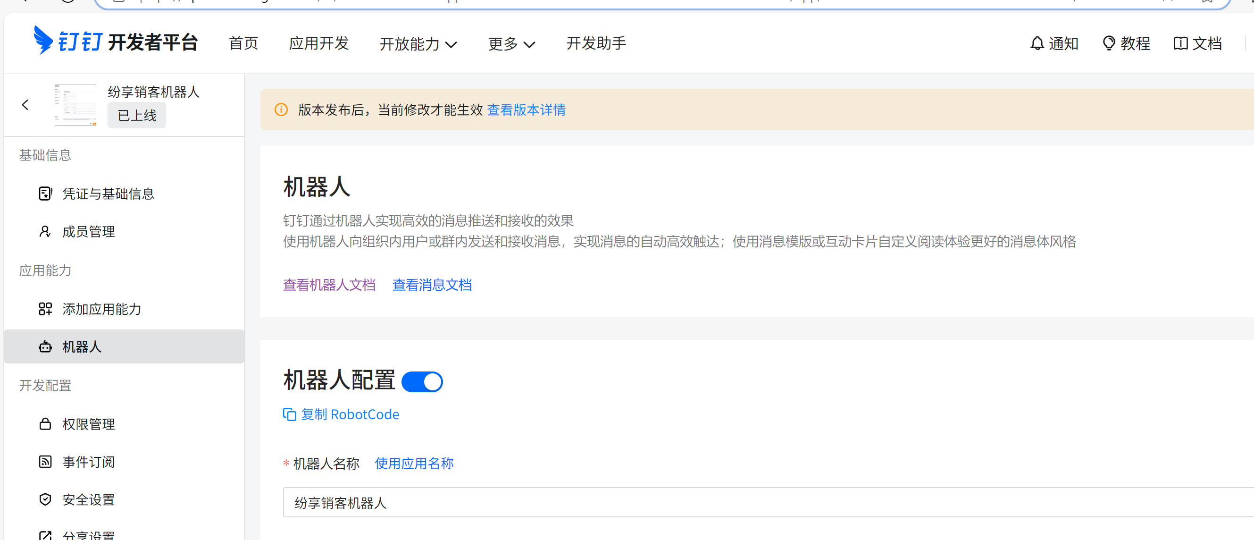Click the robot icon in the sidebar
This screenshot has height=540, width=1254.
coord(45,346)
